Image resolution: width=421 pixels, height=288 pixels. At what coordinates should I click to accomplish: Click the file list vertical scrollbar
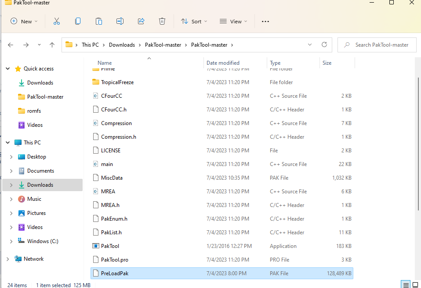(418, 144)
